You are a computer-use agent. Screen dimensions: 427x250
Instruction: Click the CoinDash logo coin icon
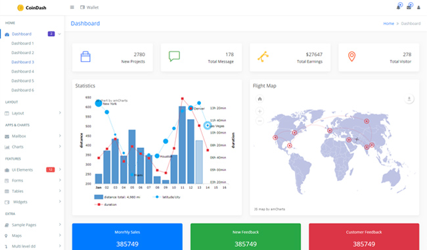coord(20,8)
